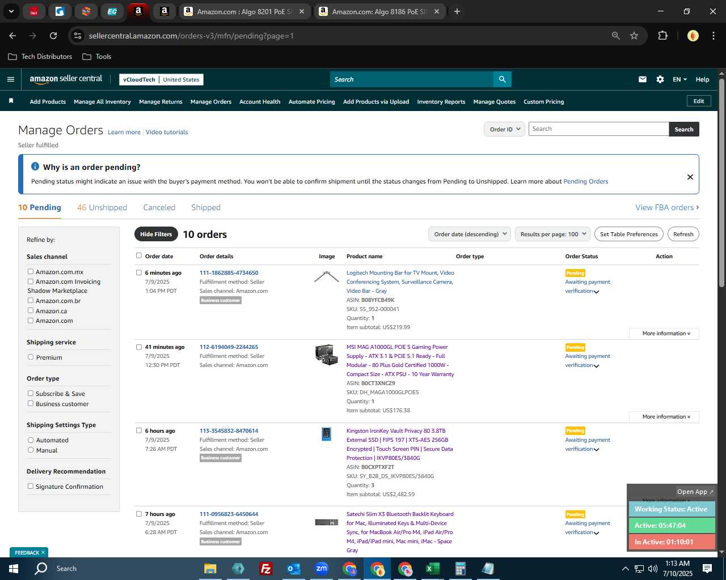The image size is (726, 580).
Task: Select Premium shipping service radio
Action: click(x=31, y=357)
